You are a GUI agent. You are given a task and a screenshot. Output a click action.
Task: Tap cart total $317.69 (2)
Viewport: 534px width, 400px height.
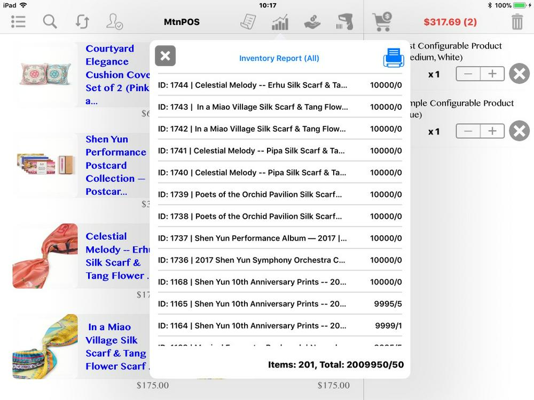[x=450, y=22]
